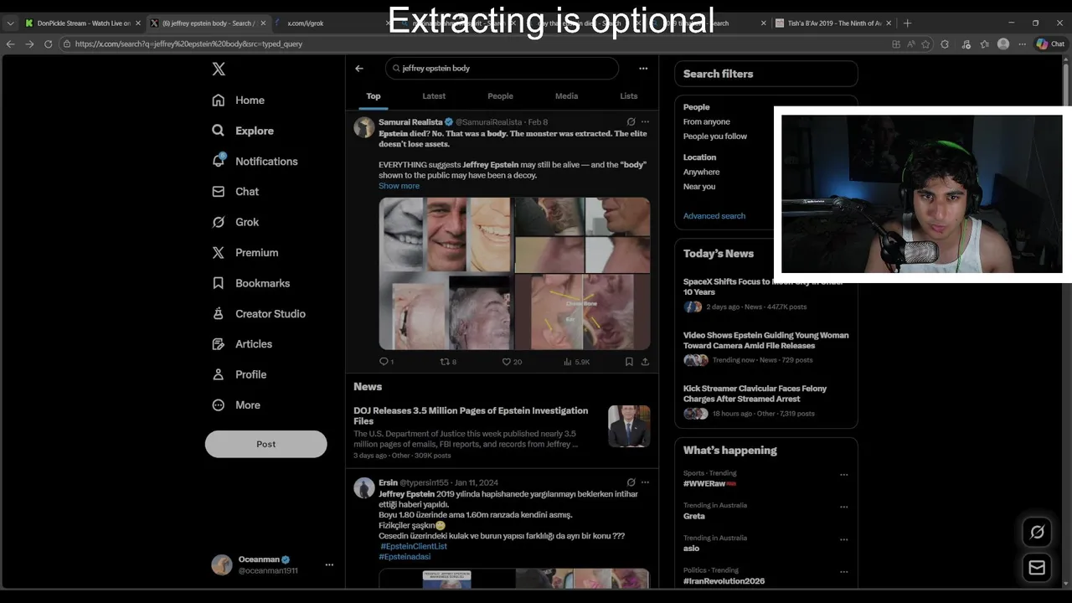1072x603 pixels.
Task: Open the floating Grok button
Action: (1037, 532)
